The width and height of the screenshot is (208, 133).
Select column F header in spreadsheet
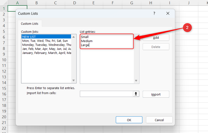(113, 3)
